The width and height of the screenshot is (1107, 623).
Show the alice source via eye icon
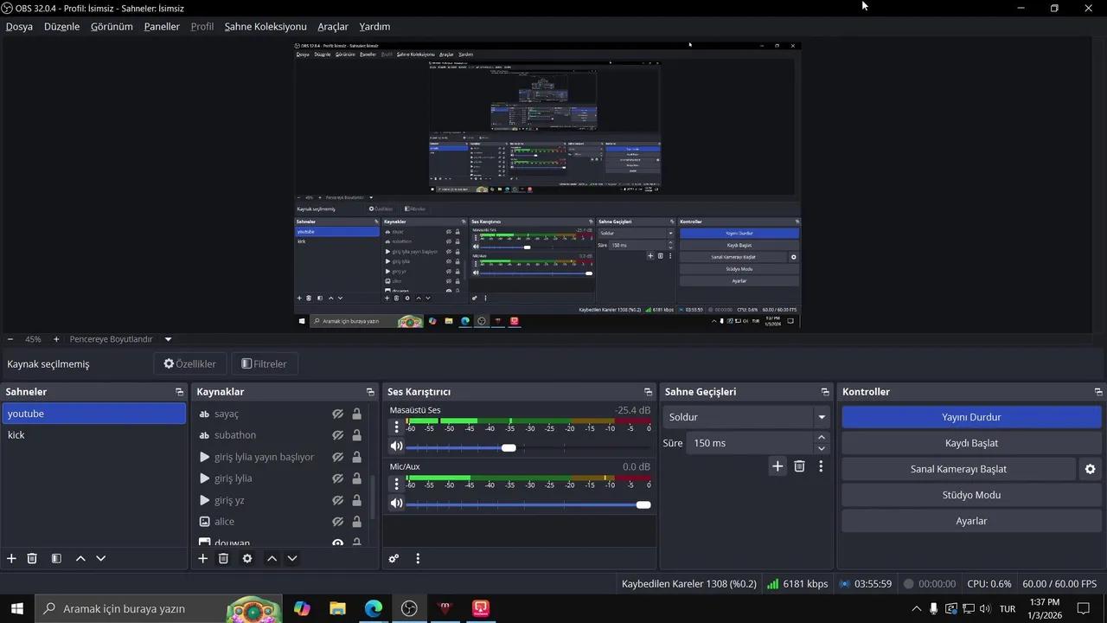click(x=338, y=522)
